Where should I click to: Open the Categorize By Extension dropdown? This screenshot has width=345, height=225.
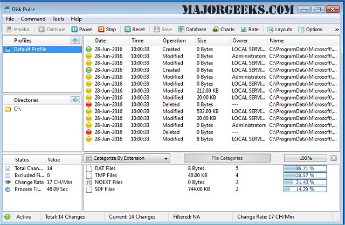click(x=127, y=158)
